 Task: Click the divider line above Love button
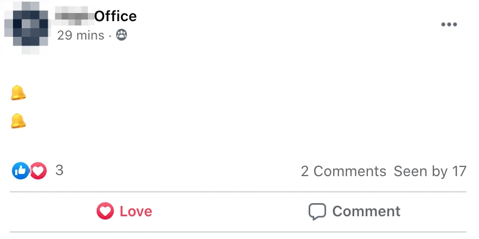(x=238, y=192)
